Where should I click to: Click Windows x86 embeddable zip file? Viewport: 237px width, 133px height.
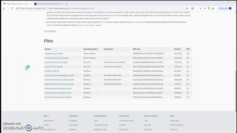coord(58,89)
